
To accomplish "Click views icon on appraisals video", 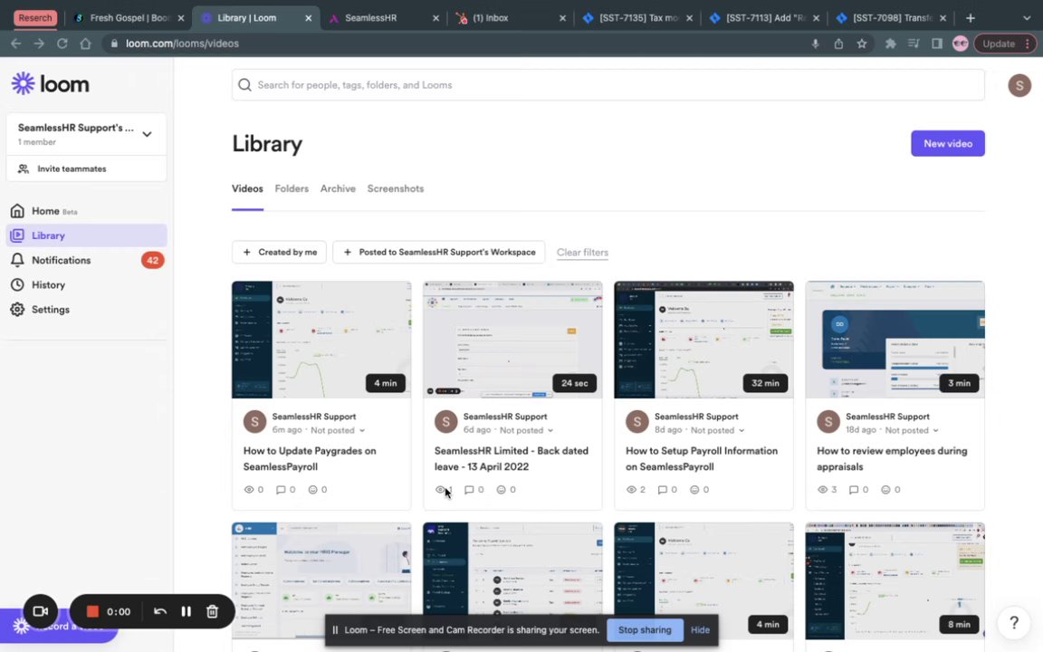I will (x=823, y=490).
